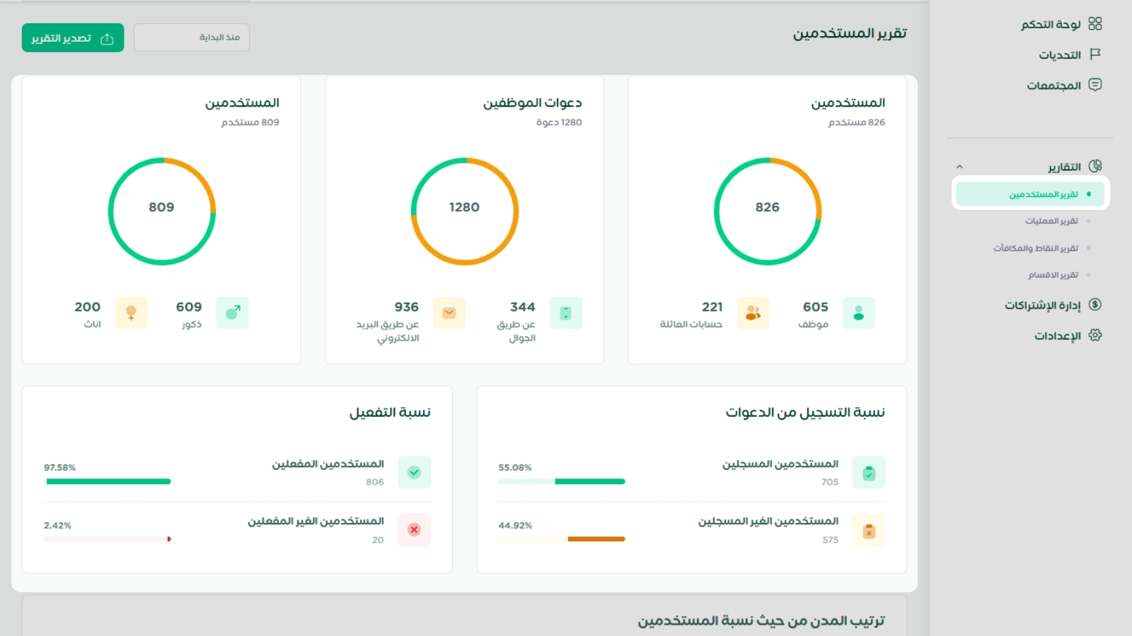1132x636 pixels.
Task: Click the subscriptions dollar icon
Action: pyautogui.click(x=1095, y=305)
